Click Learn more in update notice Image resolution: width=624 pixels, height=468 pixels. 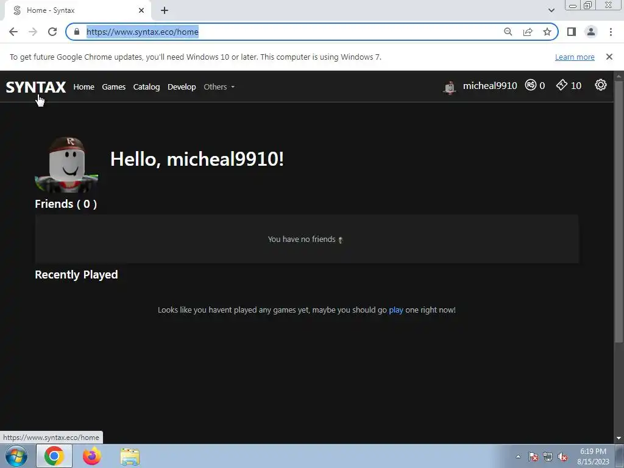[575, 57]
